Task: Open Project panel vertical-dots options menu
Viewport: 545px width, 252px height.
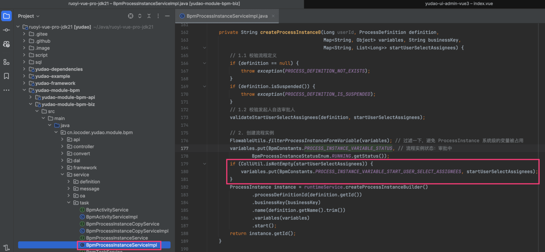Action: pos(158,16)
